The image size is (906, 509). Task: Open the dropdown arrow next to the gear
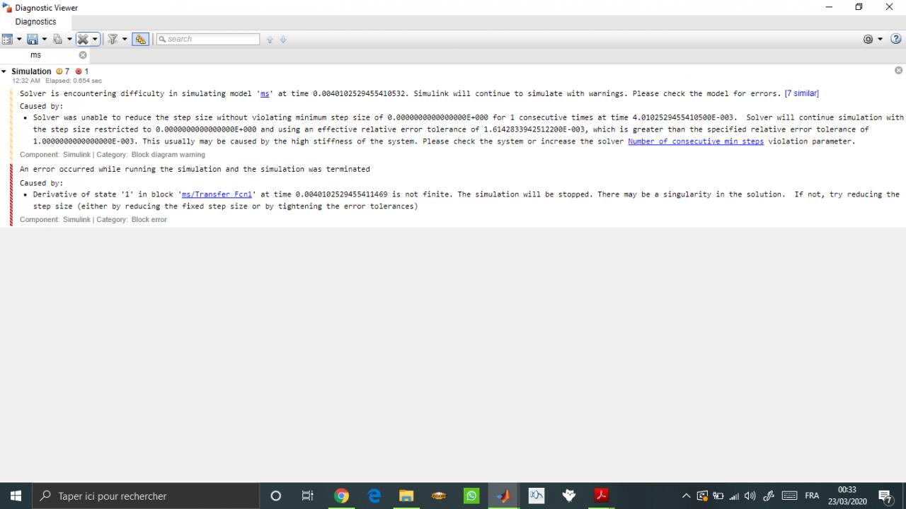pos(880,39)
